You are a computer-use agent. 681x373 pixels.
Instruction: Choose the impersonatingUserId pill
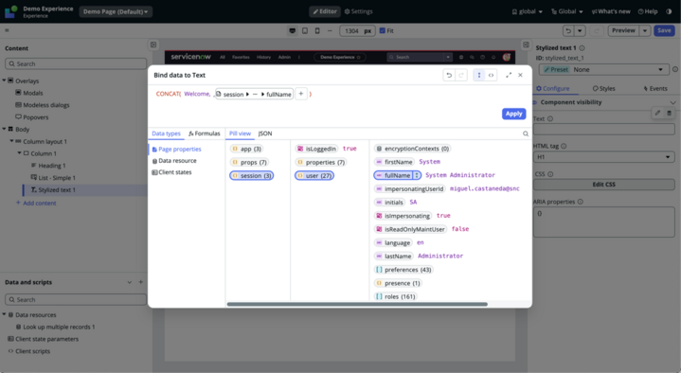[x=409, y=189]
